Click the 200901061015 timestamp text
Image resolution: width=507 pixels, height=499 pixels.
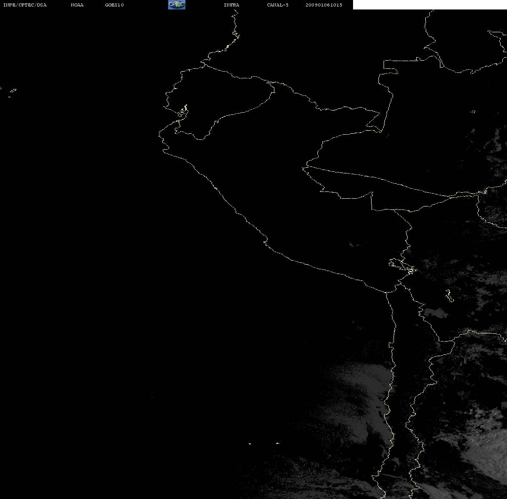click(x=324, y=5)
